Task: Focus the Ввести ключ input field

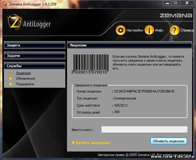Action: pos(144,129)
